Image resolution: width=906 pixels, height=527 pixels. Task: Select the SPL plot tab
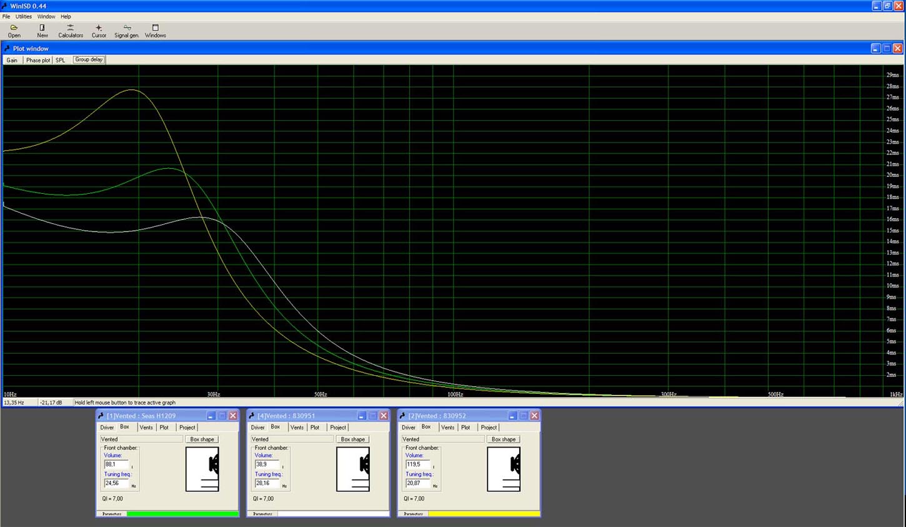point(60,60)
